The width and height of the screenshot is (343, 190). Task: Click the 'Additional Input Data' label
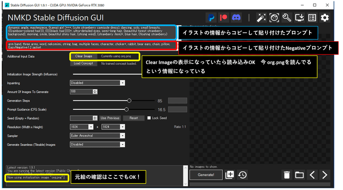point(21,57)
